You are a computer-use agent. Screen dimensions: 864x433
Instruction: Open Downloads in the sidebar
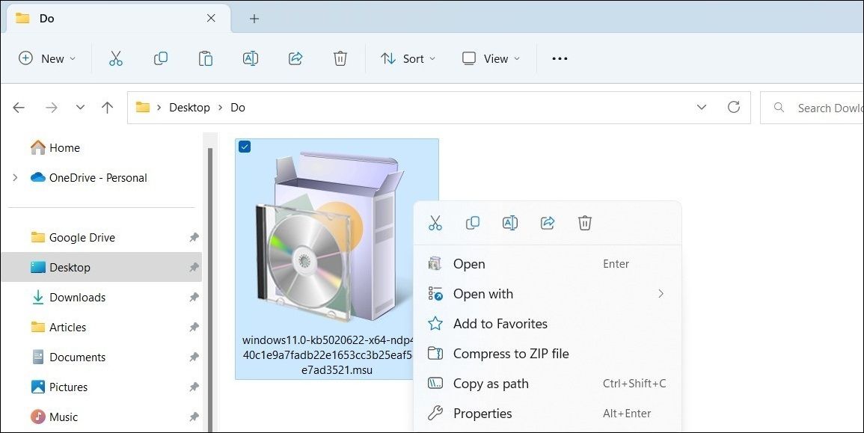click(x=77, y=298)
